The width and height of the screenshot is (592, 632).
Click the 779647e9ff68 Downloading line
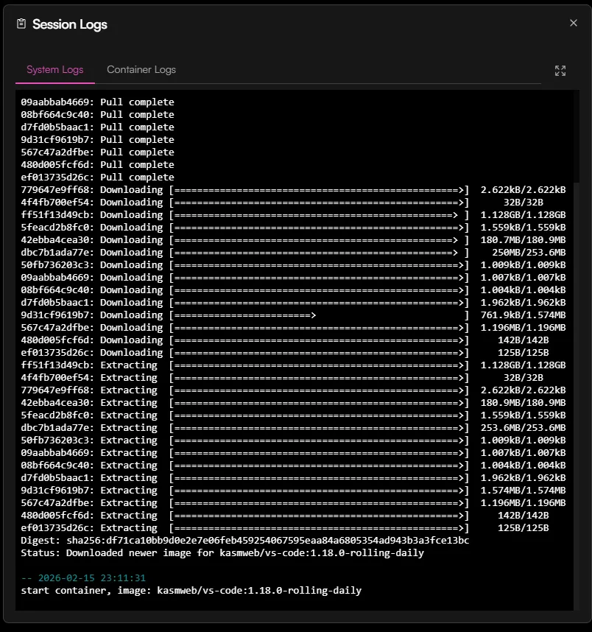coord(293,189)
